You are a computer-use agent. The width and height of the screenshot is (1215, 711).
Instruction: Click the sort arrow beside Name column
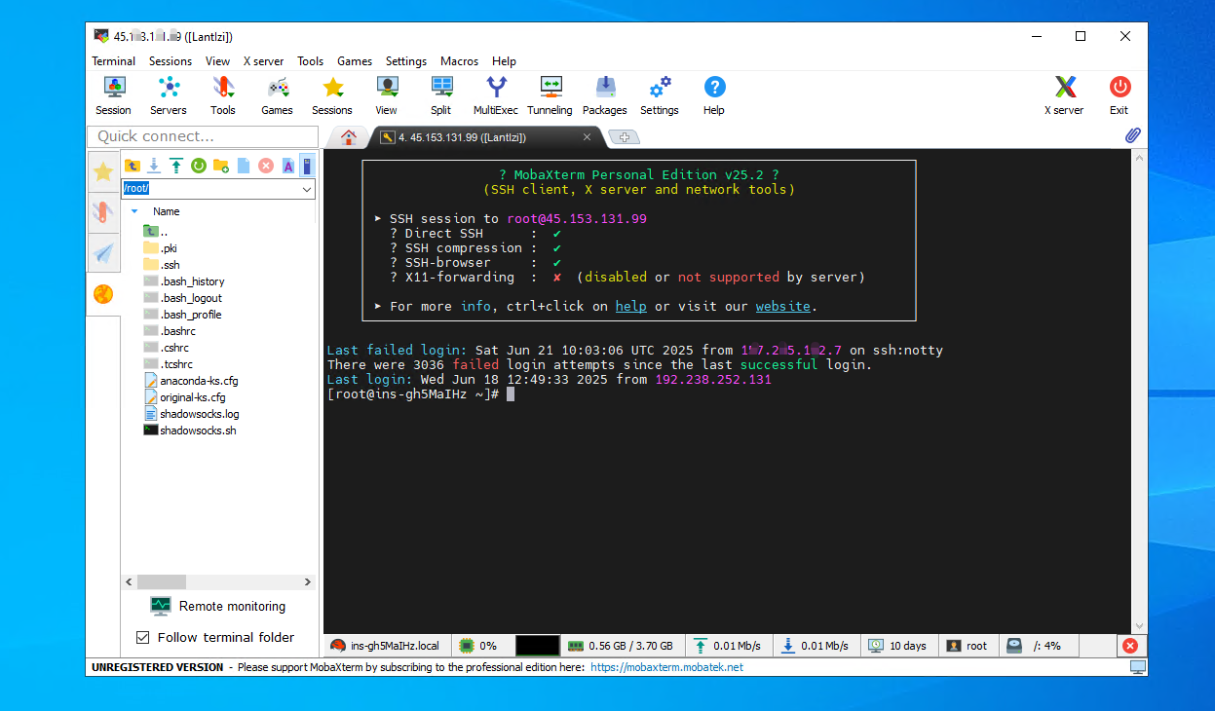pyautogui.click(x=134, y=211)
